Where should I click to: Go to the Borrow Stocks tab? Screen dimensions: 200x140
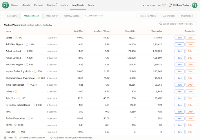[x=72, y=16]
